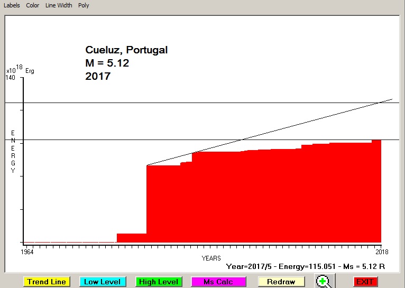The width and height of the screenshot is (405, 288).
Task: Open the Labels menu
Action: coord(12,5)
